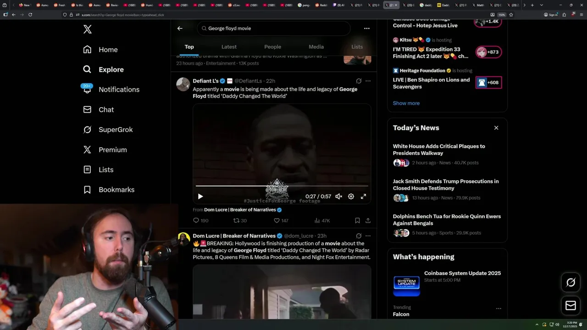Screen dimensions: 587x330
Task: Open the search options three-dot menu
Action: tap(367, 28)
